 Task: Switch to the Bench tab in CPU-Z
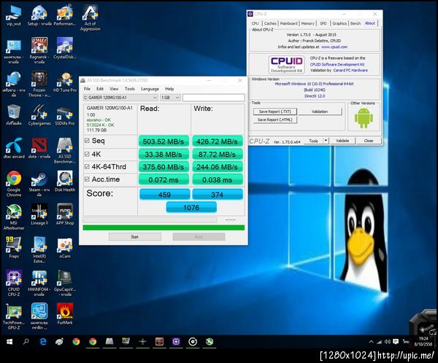(356, 23)
